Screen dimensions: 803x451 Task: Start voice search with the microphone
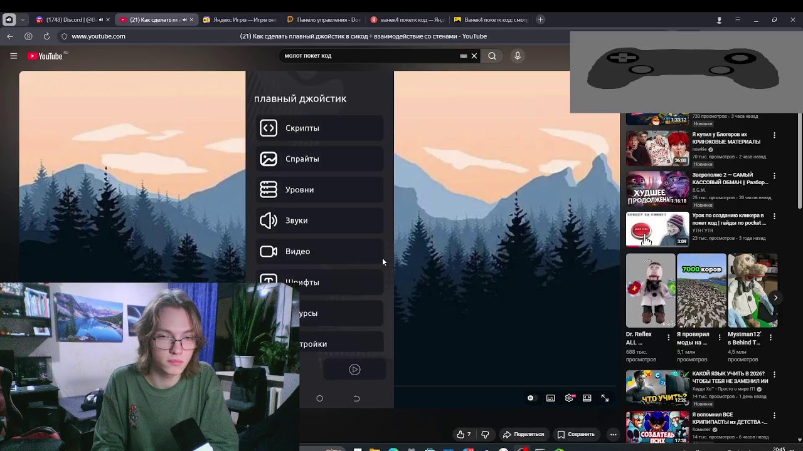point(518,56)
